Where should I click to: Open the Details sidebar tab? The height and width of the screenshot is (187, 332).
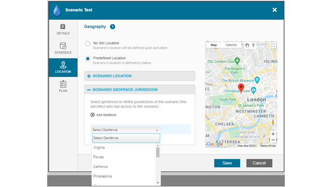click(63, 29)
